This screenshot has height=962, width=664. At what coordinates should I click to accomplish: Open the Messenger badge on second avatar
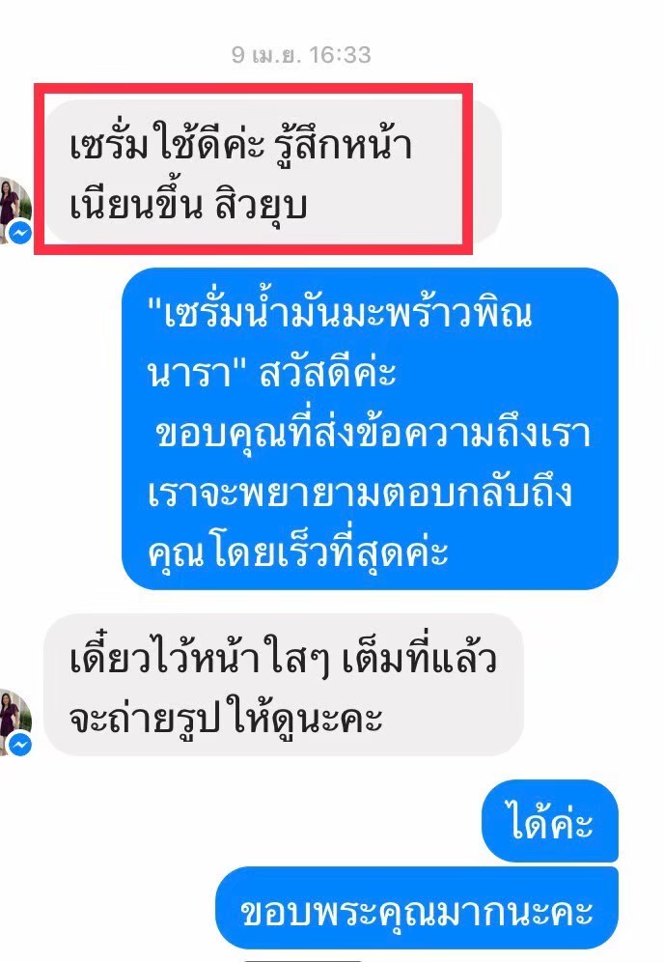(21, 745)
